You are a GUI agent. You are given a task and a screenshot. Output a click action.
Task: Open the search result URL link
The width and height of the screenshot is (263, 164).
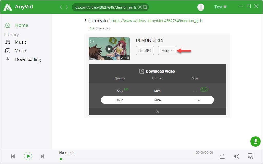[157, 21]
